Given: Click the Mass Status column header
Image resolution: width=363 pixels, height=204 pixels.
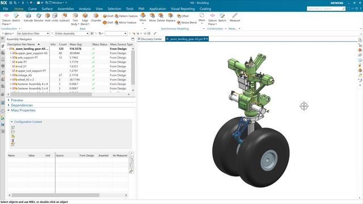Looking at the screenshot, I should click(100, 44).
